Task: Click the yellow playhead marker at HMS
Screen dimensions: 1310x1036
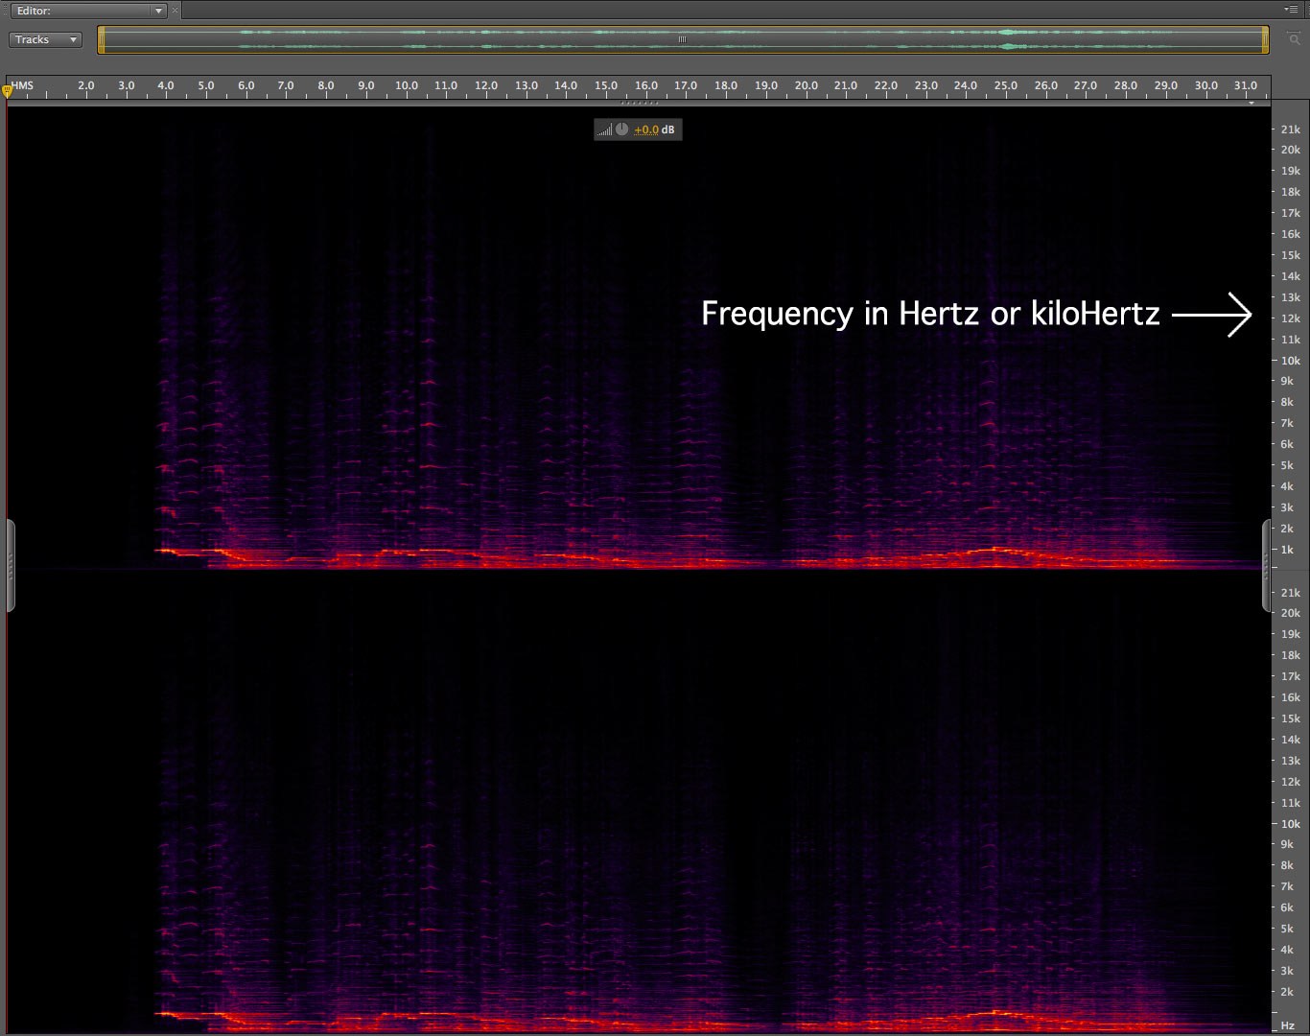Action: pyautogui.click(x=8, y=91)
